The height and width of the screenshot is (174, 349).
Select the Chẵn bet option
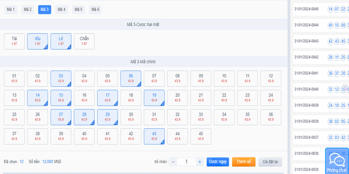[x=84, y=41]
